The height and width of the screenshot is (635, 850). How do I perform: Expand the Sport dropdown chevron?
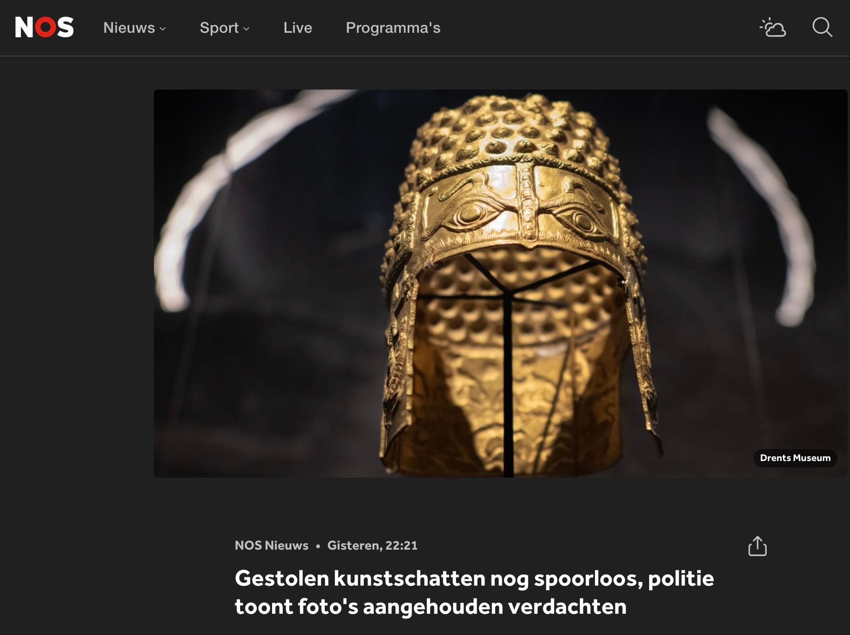click(246, 29)
